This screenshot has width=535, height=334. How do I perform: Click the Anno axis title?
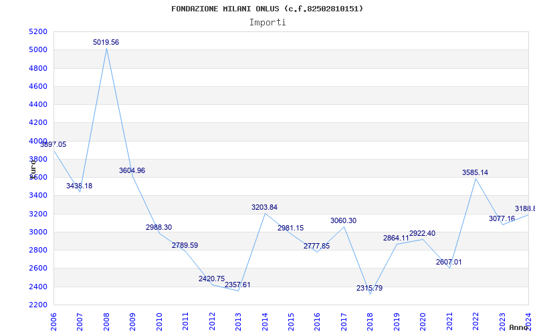tap(519, 327)
